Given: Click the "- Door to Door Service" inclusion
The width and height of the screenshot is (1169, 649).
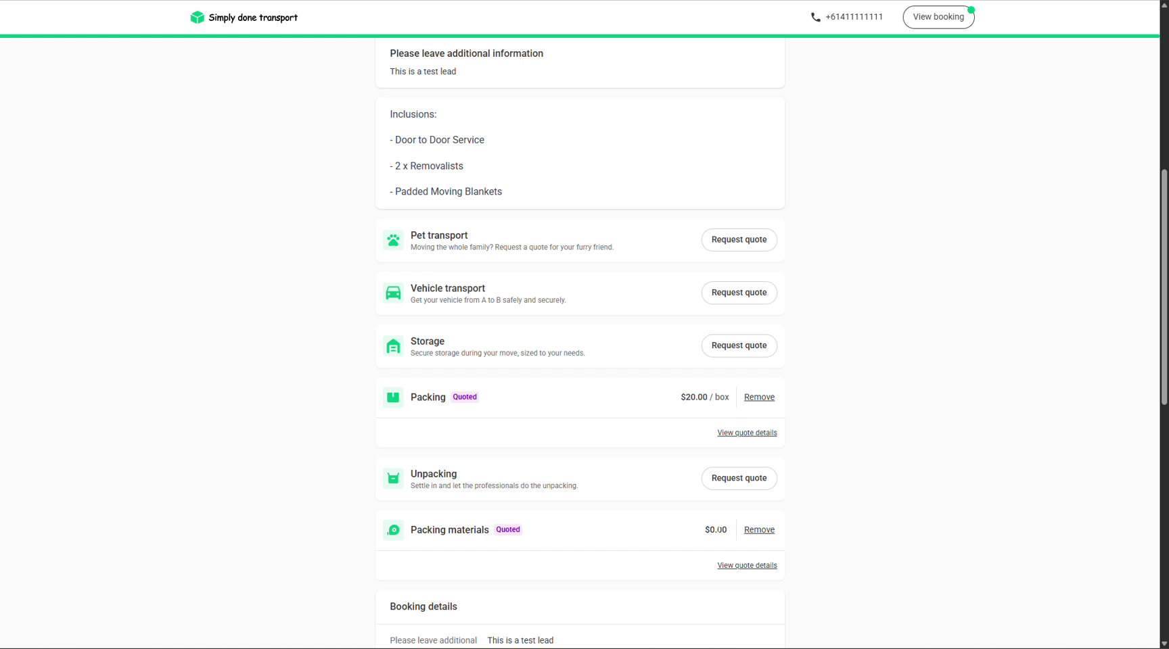Looking at the screenshot, I should [437, 140].
